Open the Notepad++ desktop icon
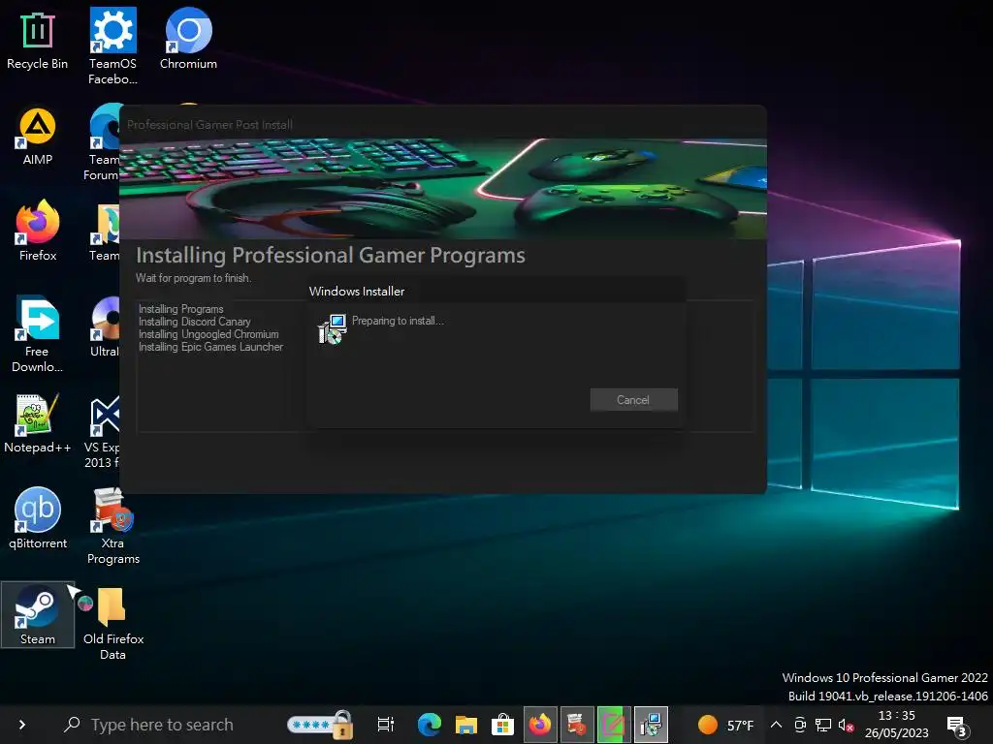Screen dimensions: 993x744 coord(38,424)
